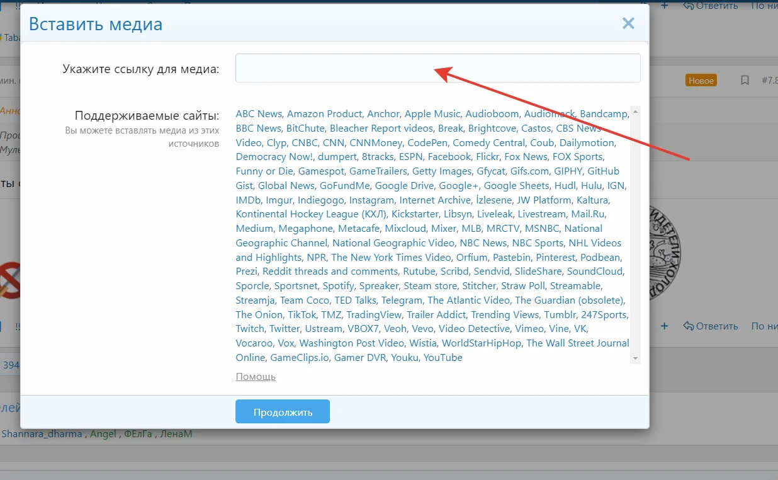This screenshot has height=480, width=778.
Task: Open the WorldStarHipHop link
Action: (x=482, y=343)
